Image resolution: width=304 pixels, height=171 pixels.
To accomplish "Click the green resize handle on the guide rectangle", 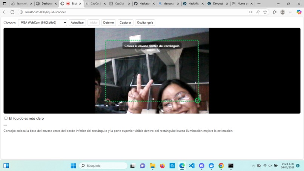I will (x=197, y=100).
